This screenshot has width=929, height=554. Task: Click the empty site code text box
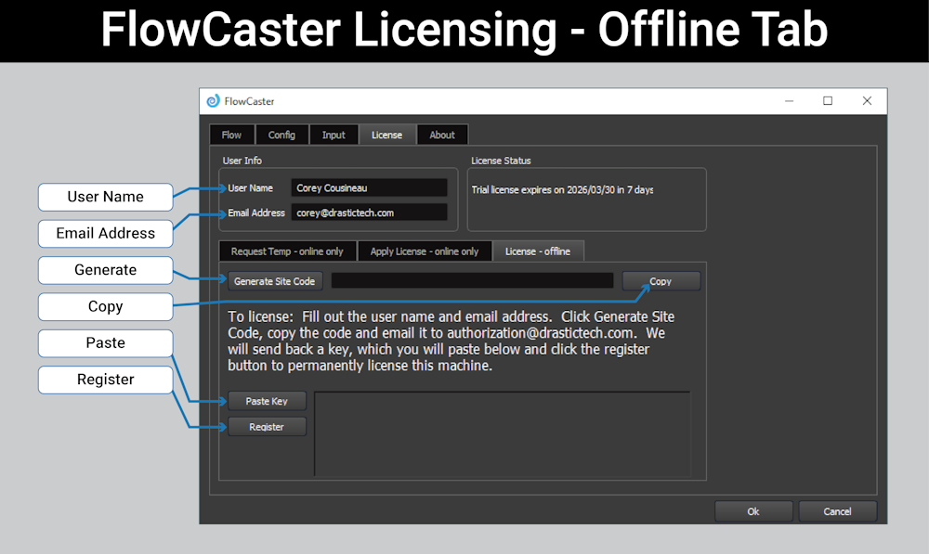click(x=472, y=281)
